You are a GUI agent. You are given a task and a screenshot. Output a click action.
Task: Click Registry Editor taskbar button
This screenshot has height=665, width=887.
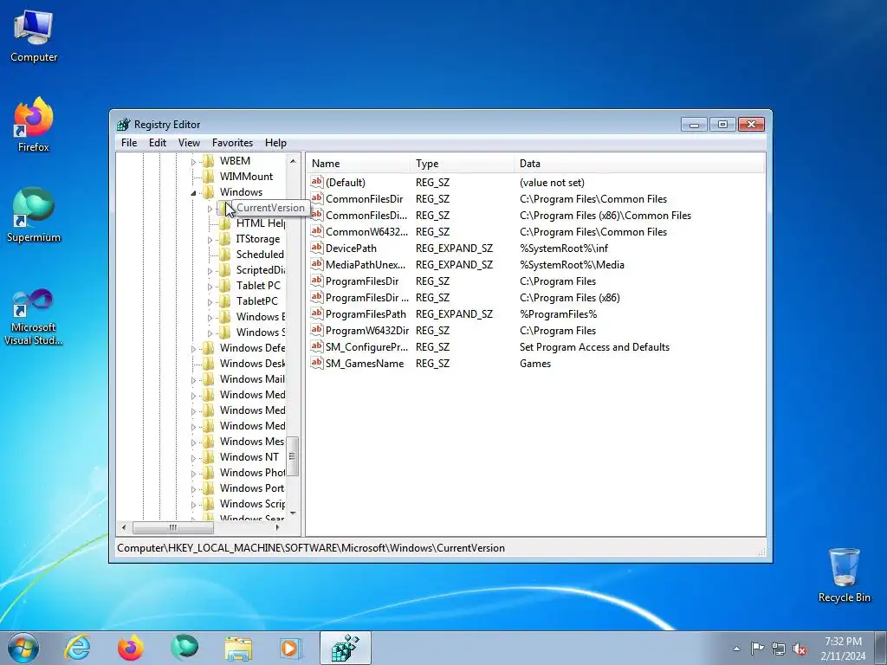coord(345,648)
